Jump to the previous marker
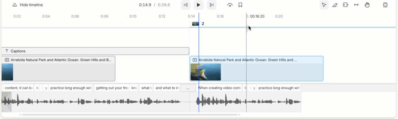The image size is (398, 119). [185, 5]
